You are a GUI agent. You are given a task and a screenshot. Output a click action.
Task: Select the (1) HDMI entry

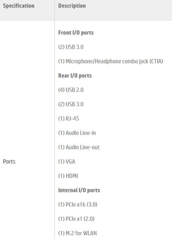(68, 176)
